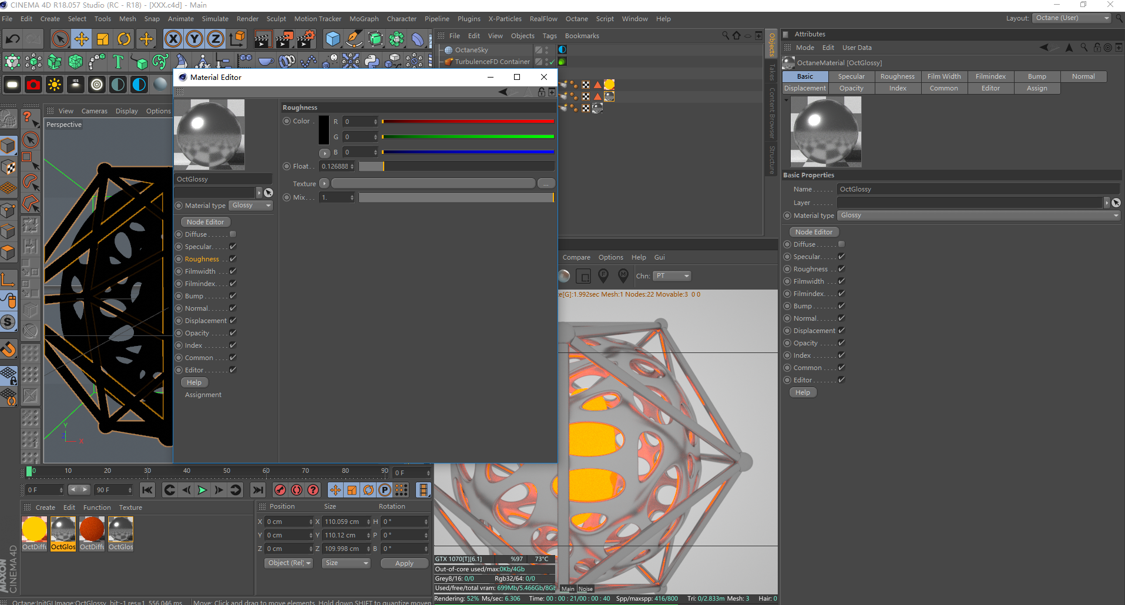Image resolution: width=1125 pixels, height=605 pixels.
Task: Toggle Opacity checkbox in Material Editor
Action: coord(233,333)
